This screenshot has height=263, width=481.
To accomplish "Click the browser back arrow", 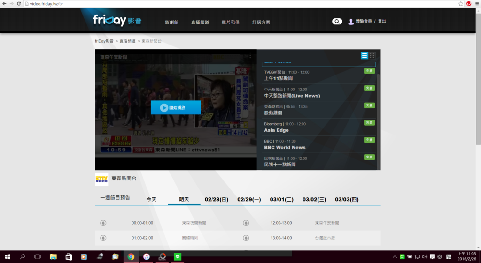I will pos(4,4).
